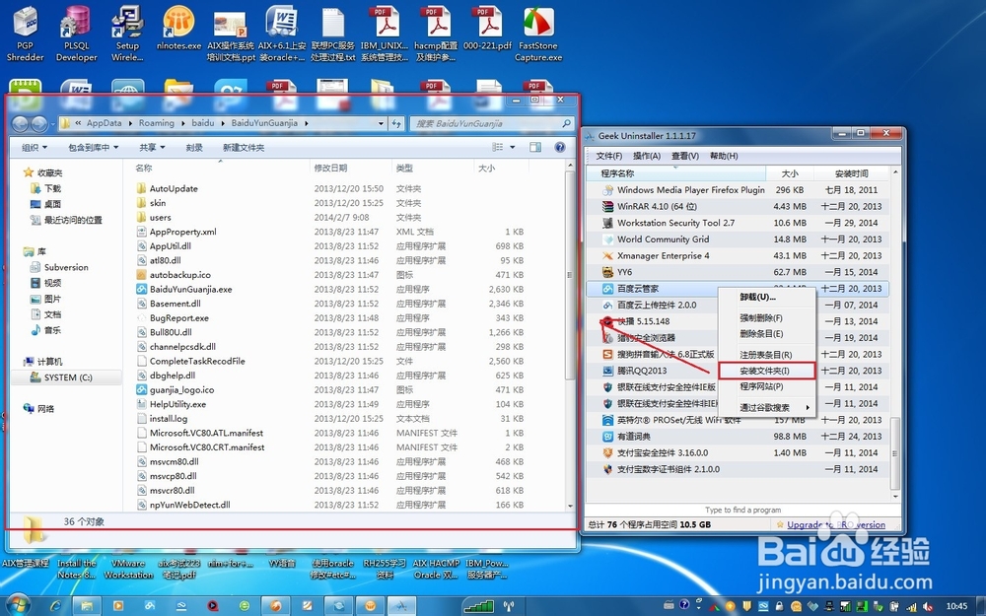This screenshot has height=616, width=986.
Task: Open 操作(A) menu in Geek Uninstaller
Action: pyautogui.click(x=647, y=156)
